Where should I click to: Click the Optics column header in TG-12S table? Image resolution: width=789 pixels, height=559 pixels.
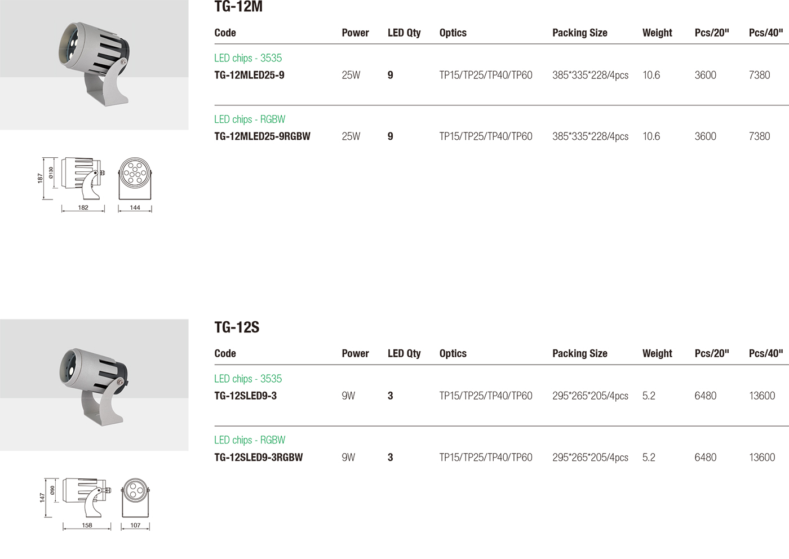pos(453,353)
